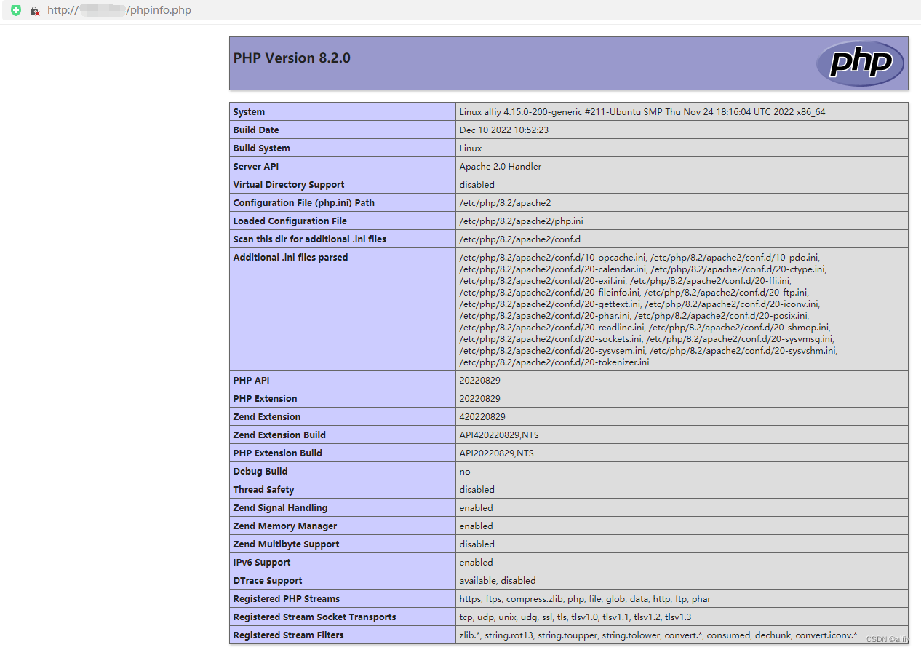Click the Registered PHP Streams label
Screen dimensions: 921x650
tap(287, 599)
